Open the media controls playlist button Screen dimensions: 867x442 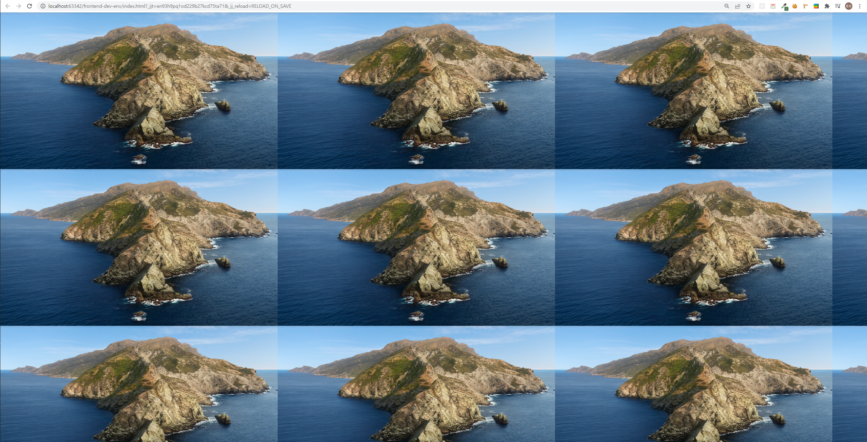click(838, 6)
